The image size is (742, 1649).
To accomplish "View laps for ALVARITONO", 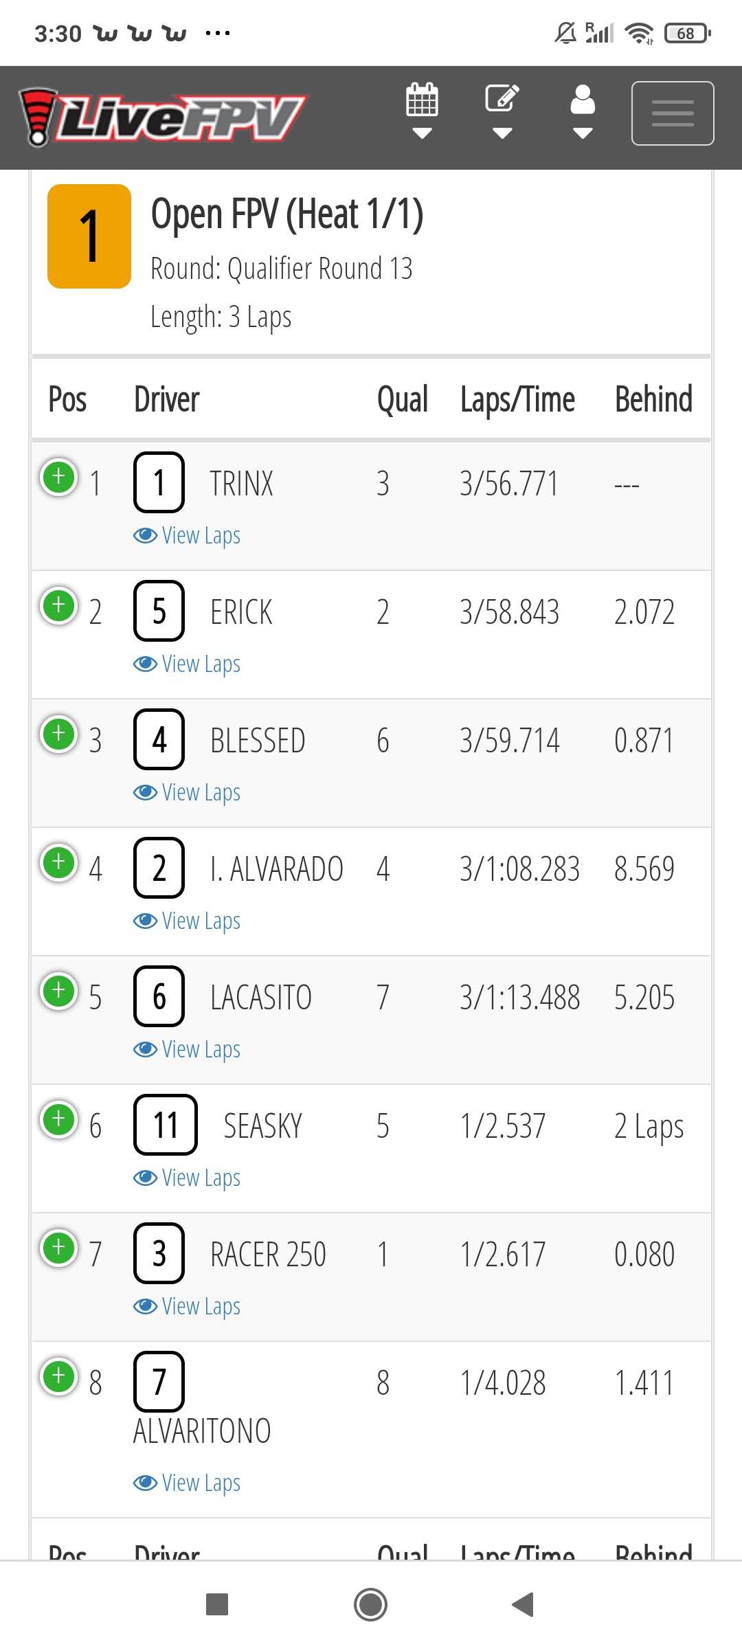I will coord(187,1483).
